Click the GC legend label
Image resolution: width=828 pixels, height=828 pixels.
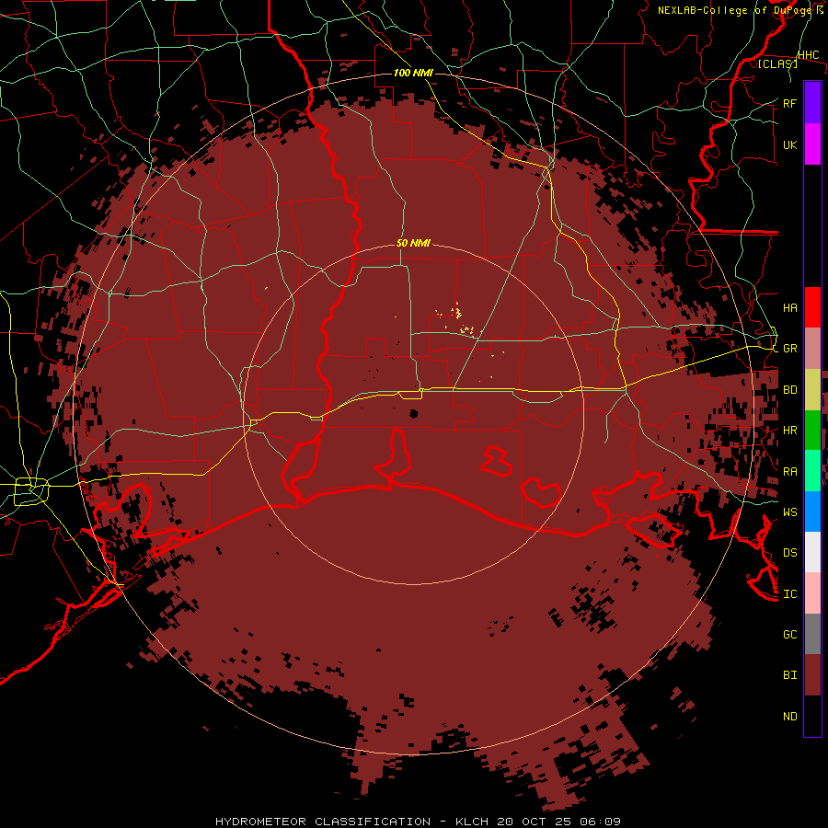(x=790, y=635)
